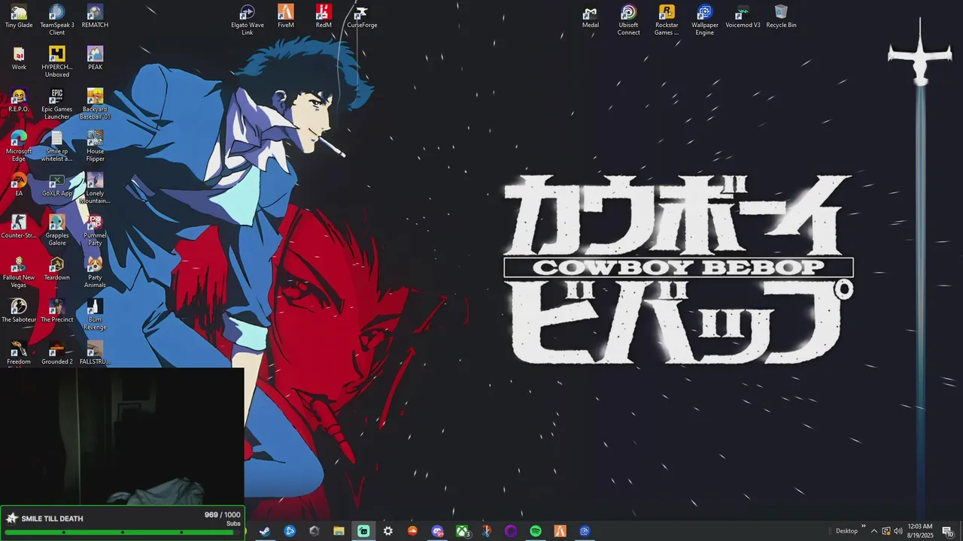Launch the FiveM desktop shortcut

coord(286,17)
